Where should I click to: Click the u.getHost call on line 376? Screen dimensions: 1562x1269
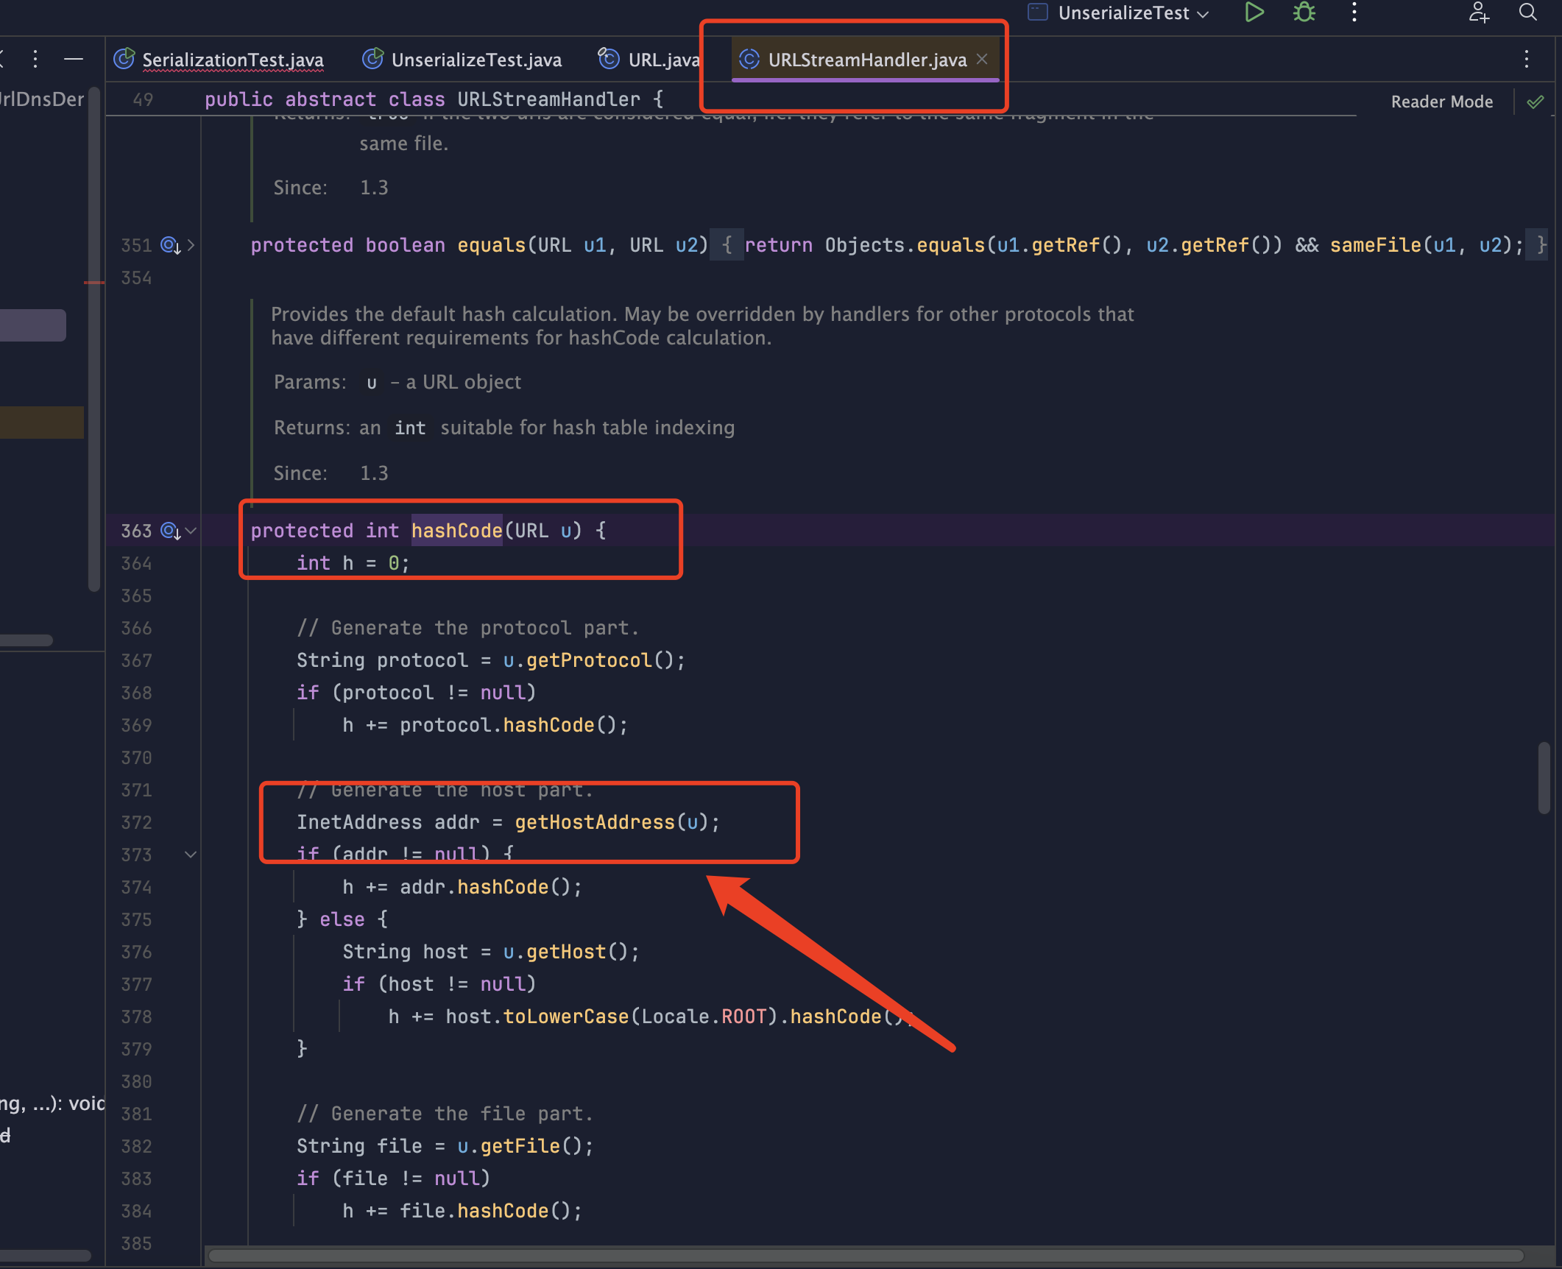pos(565,952)
